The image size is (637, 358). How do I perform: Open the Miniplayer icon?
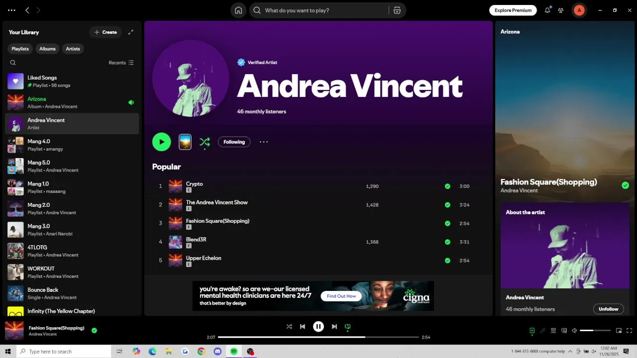619,331
